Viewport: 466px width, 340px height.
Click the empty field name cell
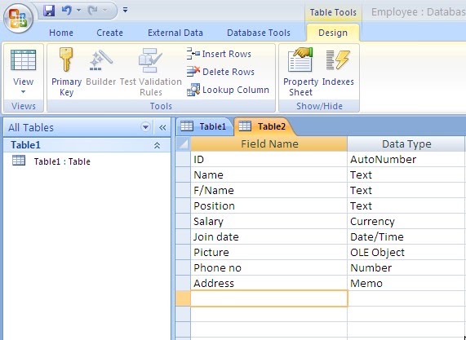coord(269,298)
